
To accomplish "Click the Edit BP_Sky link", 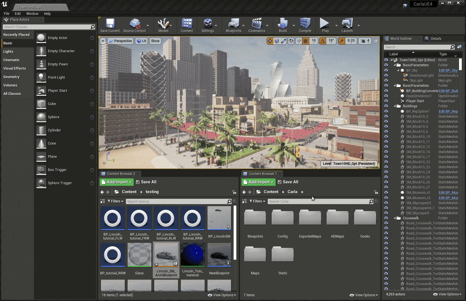I will click(x=448, y=70).
